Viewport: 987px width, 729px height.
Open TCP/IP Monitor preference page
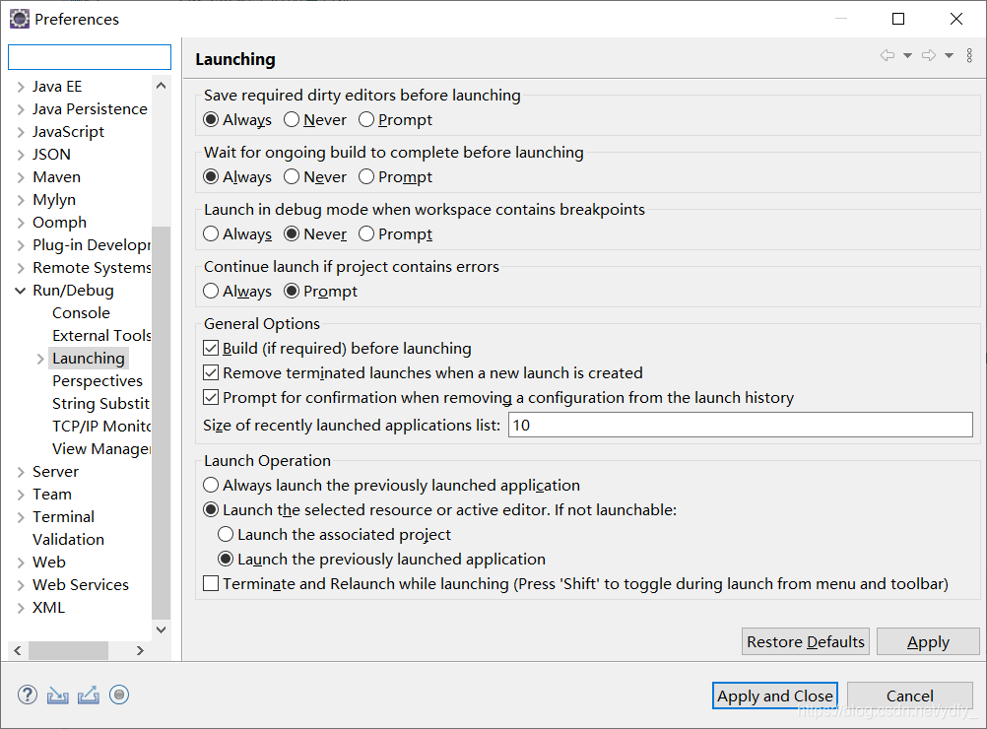pos(101,427)
